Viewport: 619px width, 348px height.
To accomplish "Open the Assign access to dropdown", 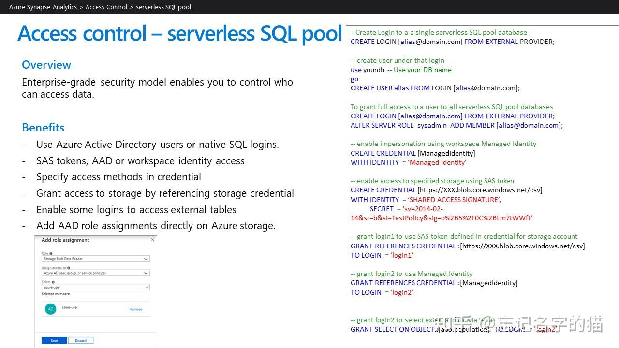I will point(97,272).
